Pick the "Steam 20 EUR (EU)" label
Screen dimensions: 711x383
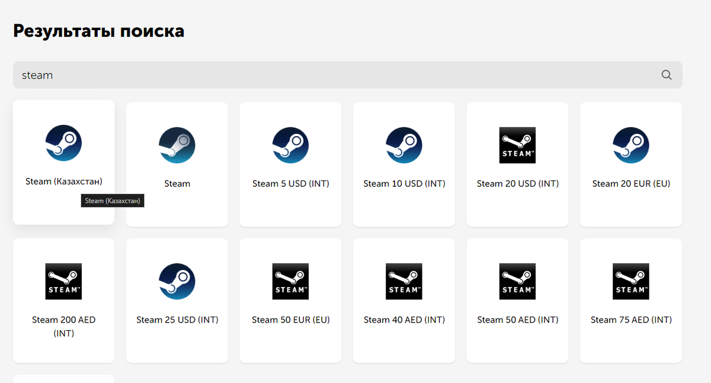(631, 184)
